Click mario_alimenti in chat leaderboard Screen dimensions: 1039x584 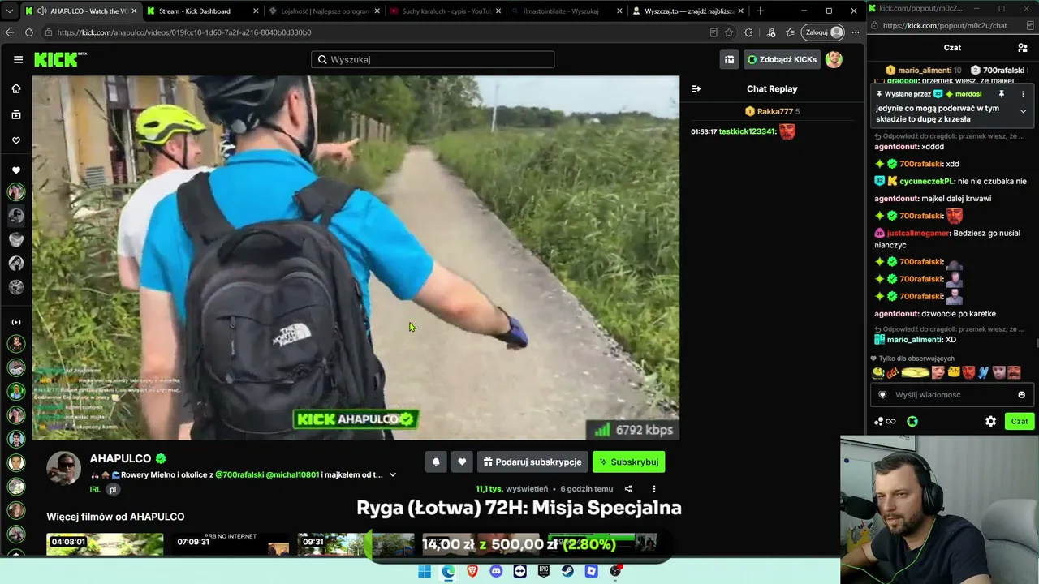925,71
